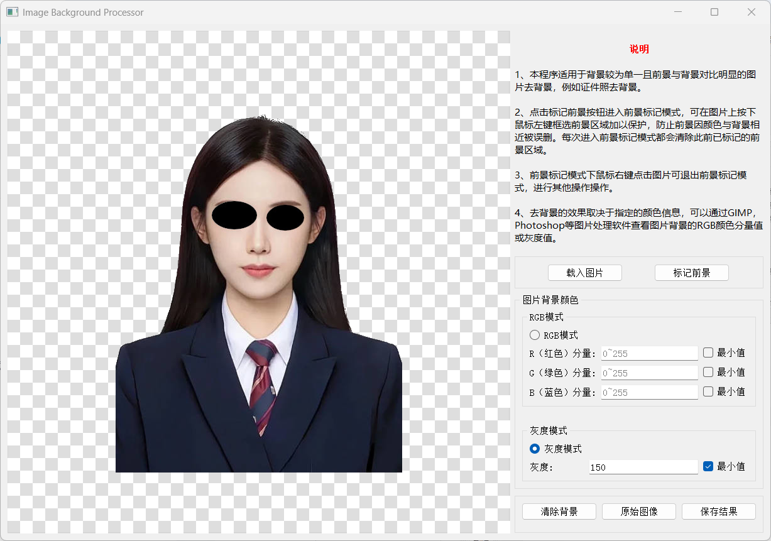The image size is (771, 541).
Task: Focus the R（红色）分量 input field
Action: point(649,354)
